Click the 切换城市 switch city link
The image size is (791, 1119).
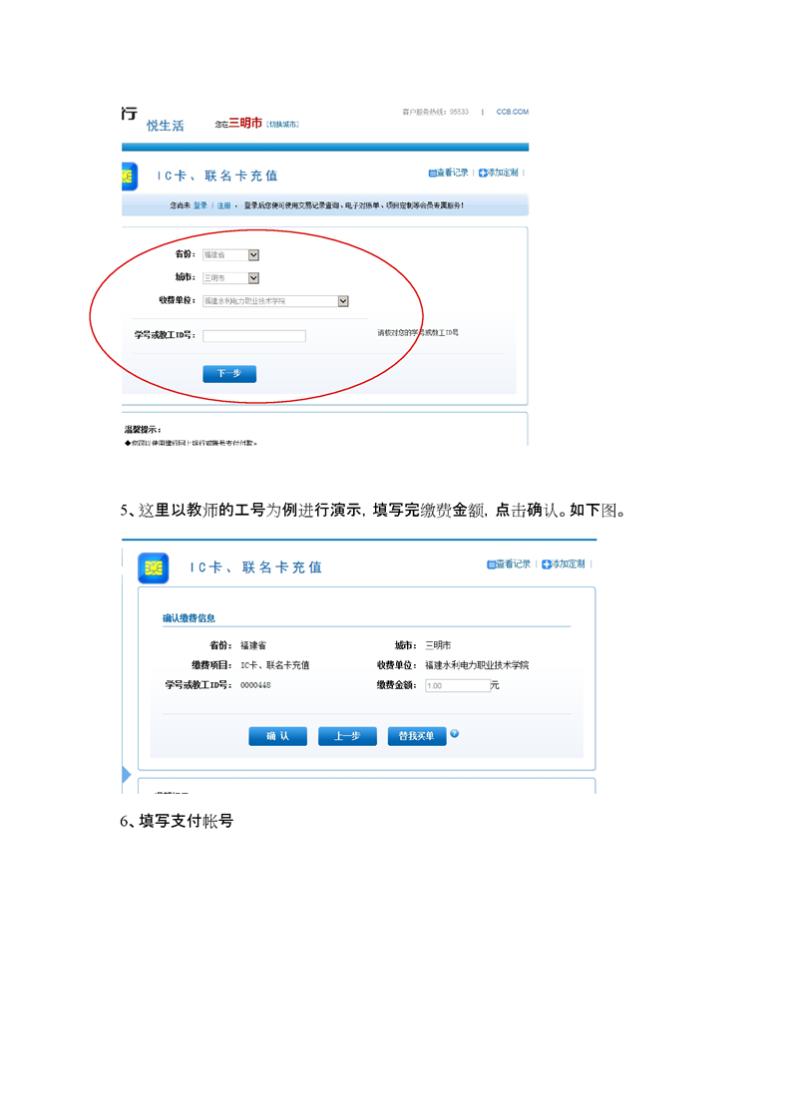(282, 124)
